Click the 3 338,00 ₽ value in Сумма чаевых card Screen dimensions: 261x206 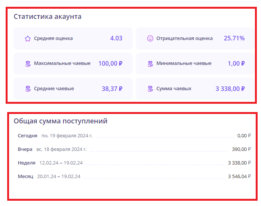(230, 89)
